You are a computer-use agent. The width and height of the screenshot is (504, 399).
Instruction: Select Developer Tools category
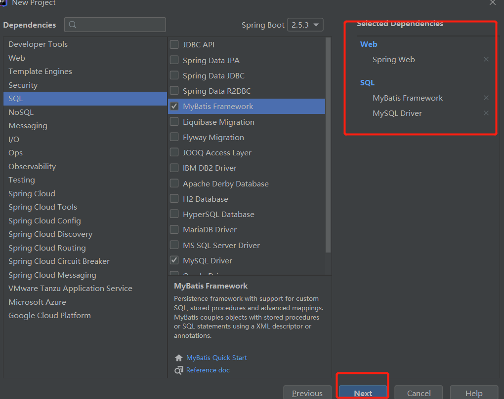(x=85, y=44)
